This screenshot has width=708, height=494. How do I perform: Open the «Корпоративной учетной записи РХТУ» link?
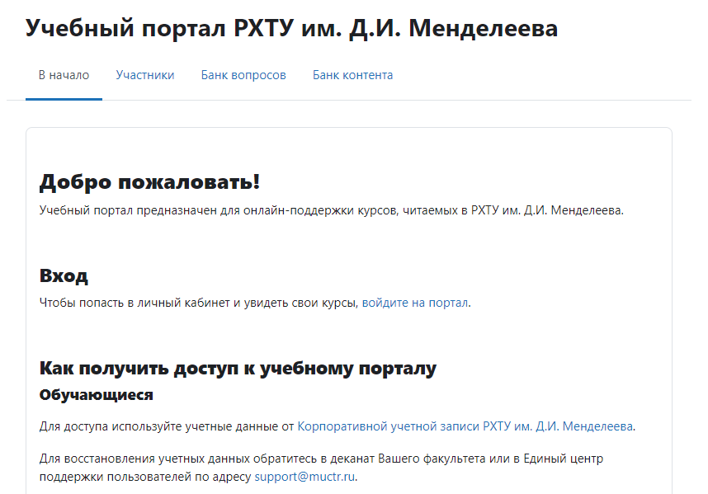tap(465, 426)
